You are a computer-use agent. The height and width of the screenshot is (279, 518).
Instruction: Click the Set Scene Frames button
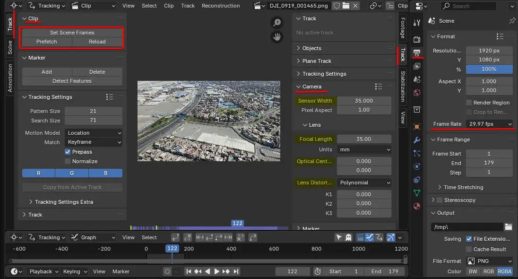point(72,33)
